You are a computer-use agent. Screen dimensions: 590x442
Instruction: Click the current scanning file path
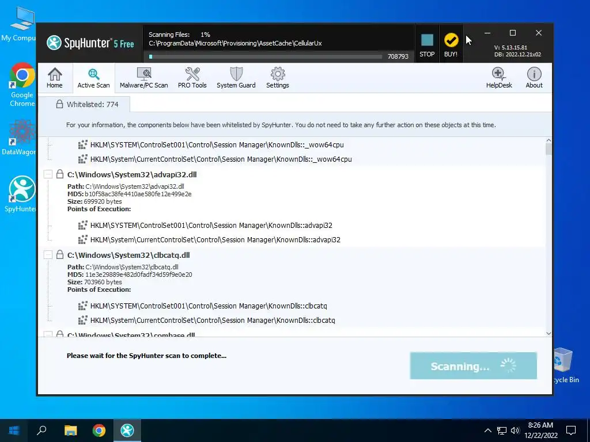point(235,43)
